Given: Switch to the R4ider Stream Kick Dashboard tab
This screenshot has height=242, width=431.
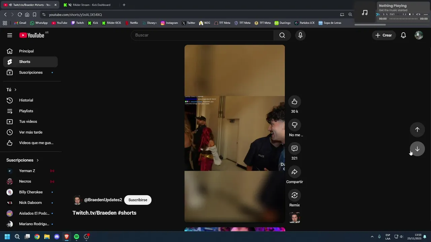Looking at the screenshot, I should 90,5.
